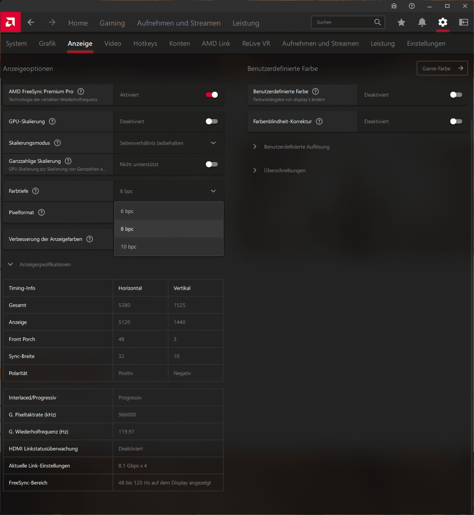Switch to the Video tab
Image resolution: width=474 pixels, height=515 pixels.
point(113,43)
